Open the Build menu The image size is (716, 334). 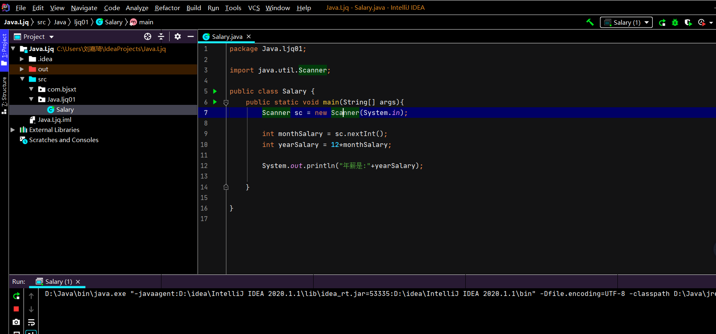[x=194, y=8]
